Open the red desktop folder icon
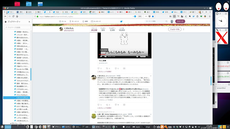 tap(17, 4)
